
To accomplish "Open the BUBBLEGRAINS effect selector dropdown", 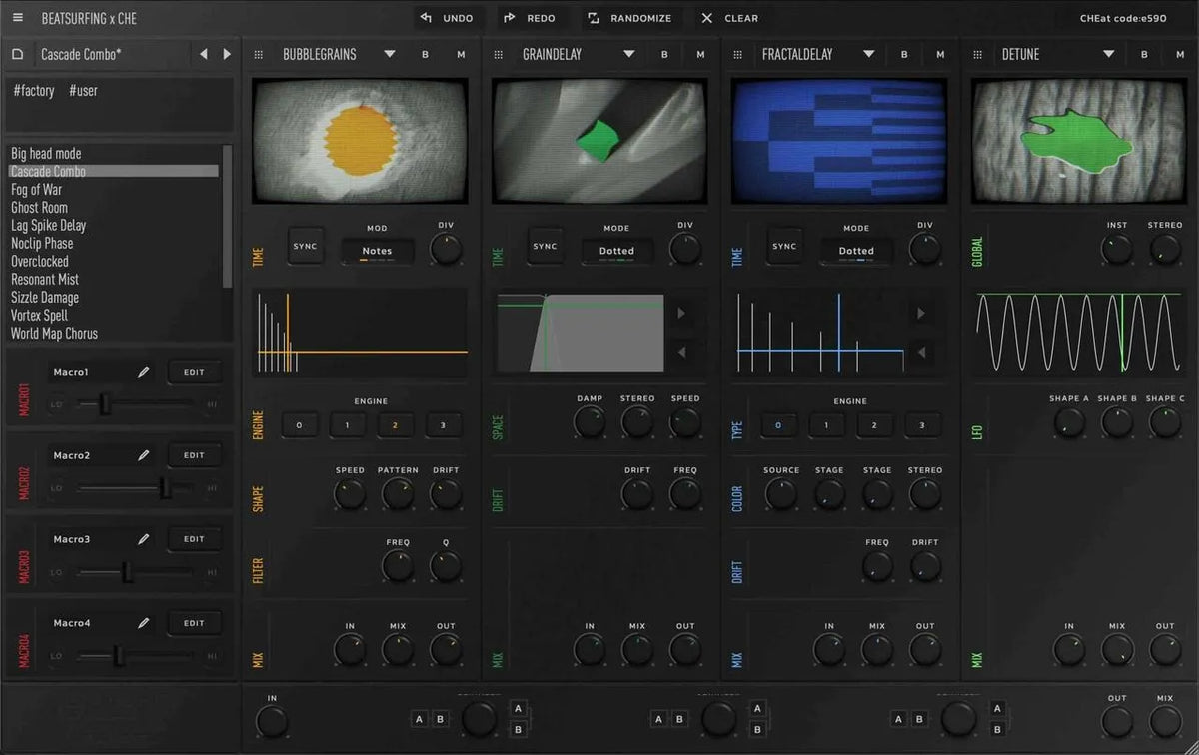I will [x=389, y=54].
